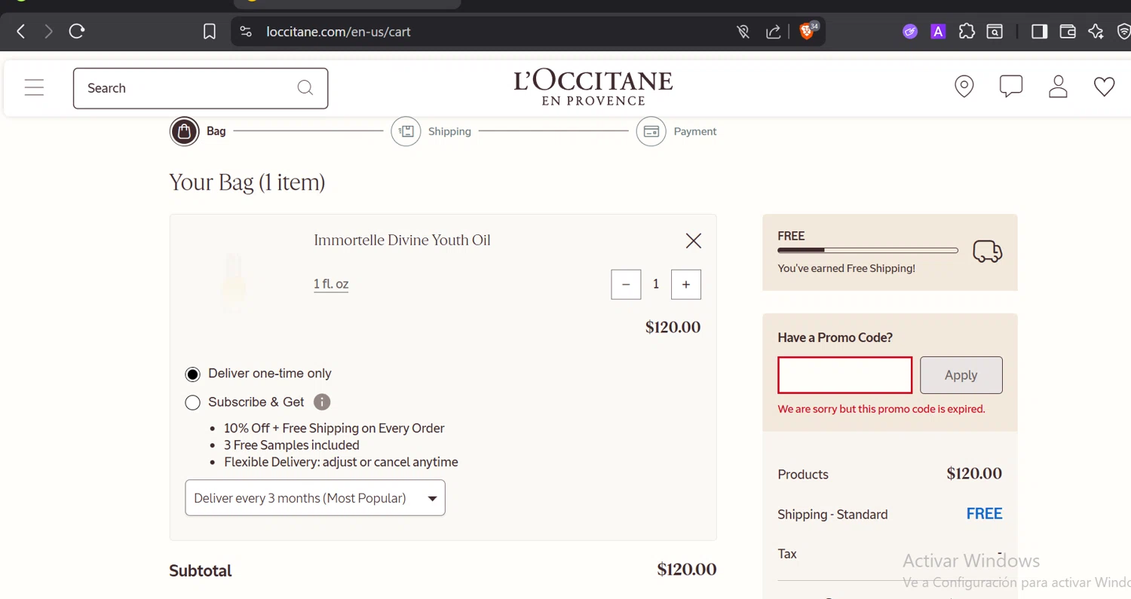
Task: Click the product bottle thumbnail
Action: point(234,283)
